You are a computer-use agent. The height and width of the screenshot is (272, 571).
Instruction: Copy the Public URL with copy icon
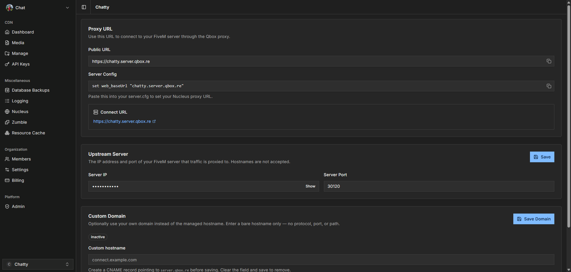point(549,61)
